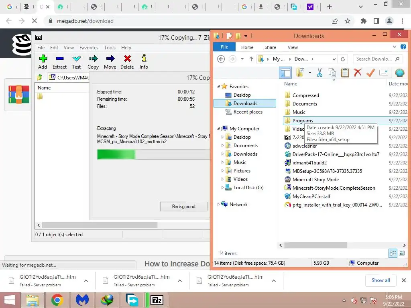
Task: Click the Windows Start button
Action: [x=10, y=300]
